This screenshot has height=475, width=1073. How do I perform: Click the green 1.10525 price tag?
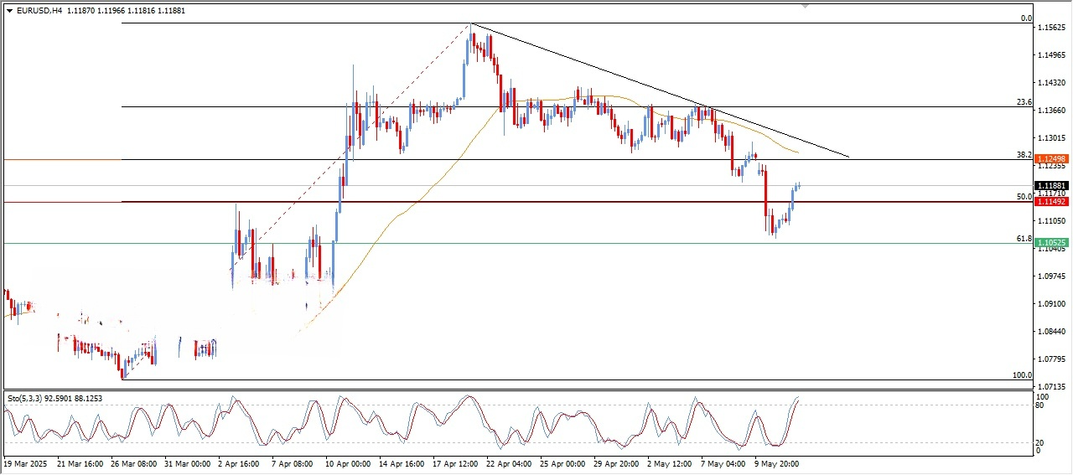coord(1050,243)
